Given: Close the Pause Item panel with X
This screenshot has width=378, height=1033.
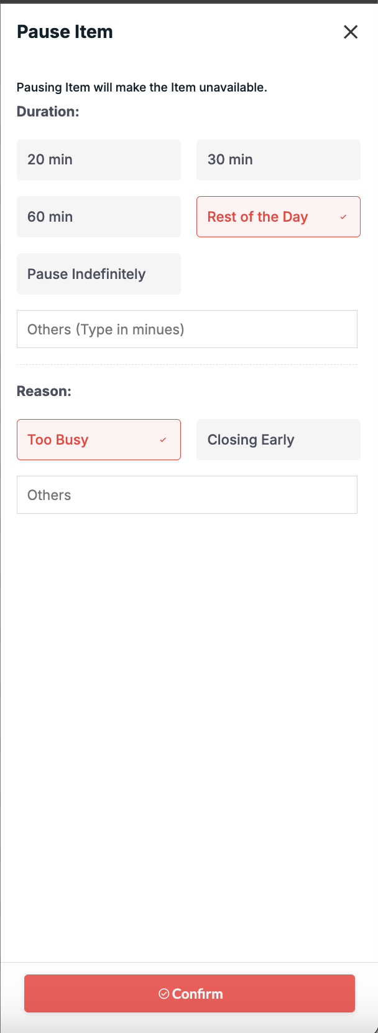Looking at the screenshot, I should [x=351, y=32].
